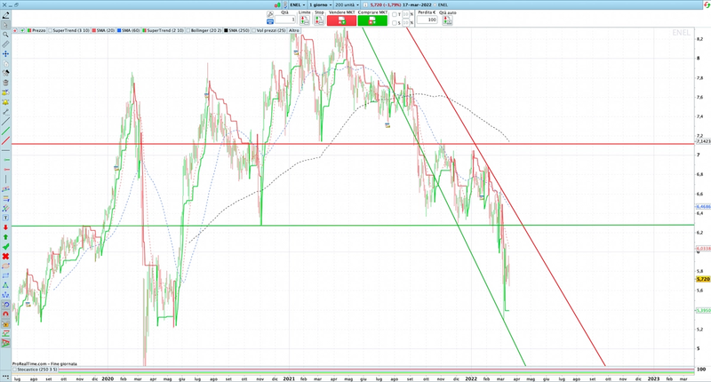Select the green horizontal arrow tool
The width and height of the screenshot is (711, 382).
[5, 160]
